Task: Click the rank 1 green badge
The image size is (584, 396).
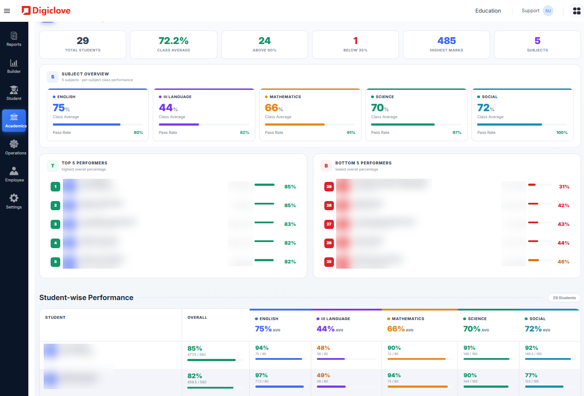Action: click(x=55, y=187)
